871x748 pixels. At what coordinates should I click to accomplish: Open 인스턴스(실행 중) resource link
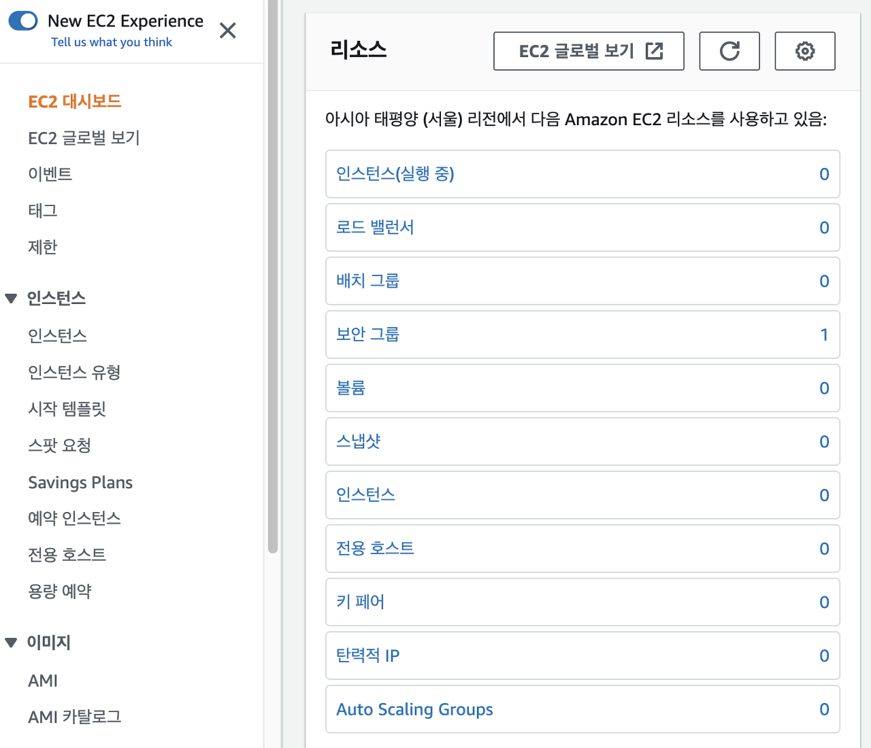[395, 174]
